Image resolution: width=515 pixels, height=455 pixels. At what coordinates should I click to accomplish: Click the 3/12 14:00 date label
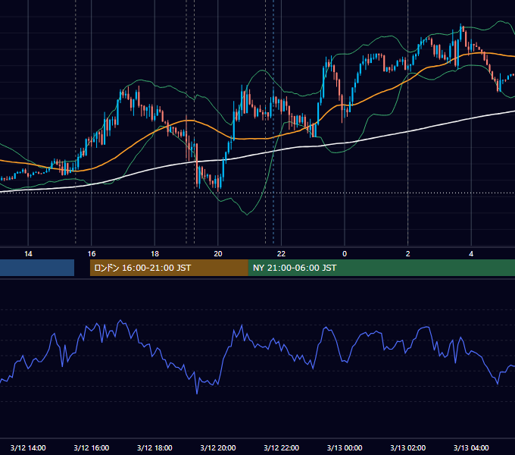click(x=28, y=447)
